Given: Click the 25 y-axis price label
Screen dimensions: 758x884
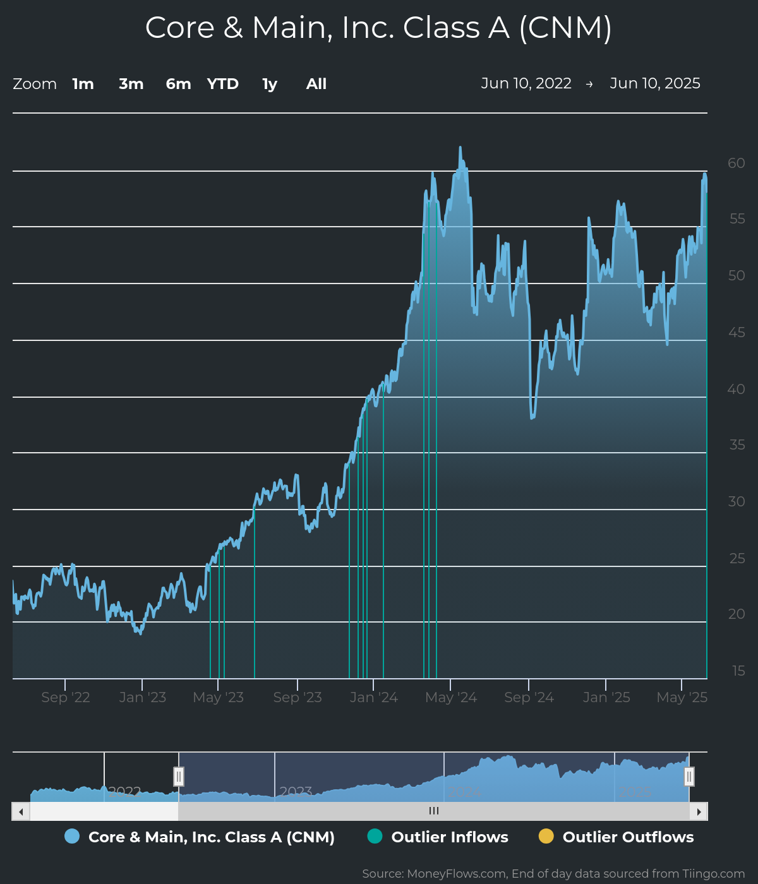Looking at the screenshot, I should [737, 558].
